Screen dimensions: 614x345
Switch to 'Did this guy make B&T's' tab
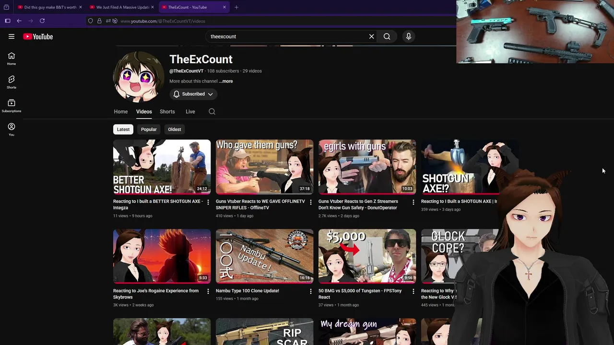(x=49, y=7)
